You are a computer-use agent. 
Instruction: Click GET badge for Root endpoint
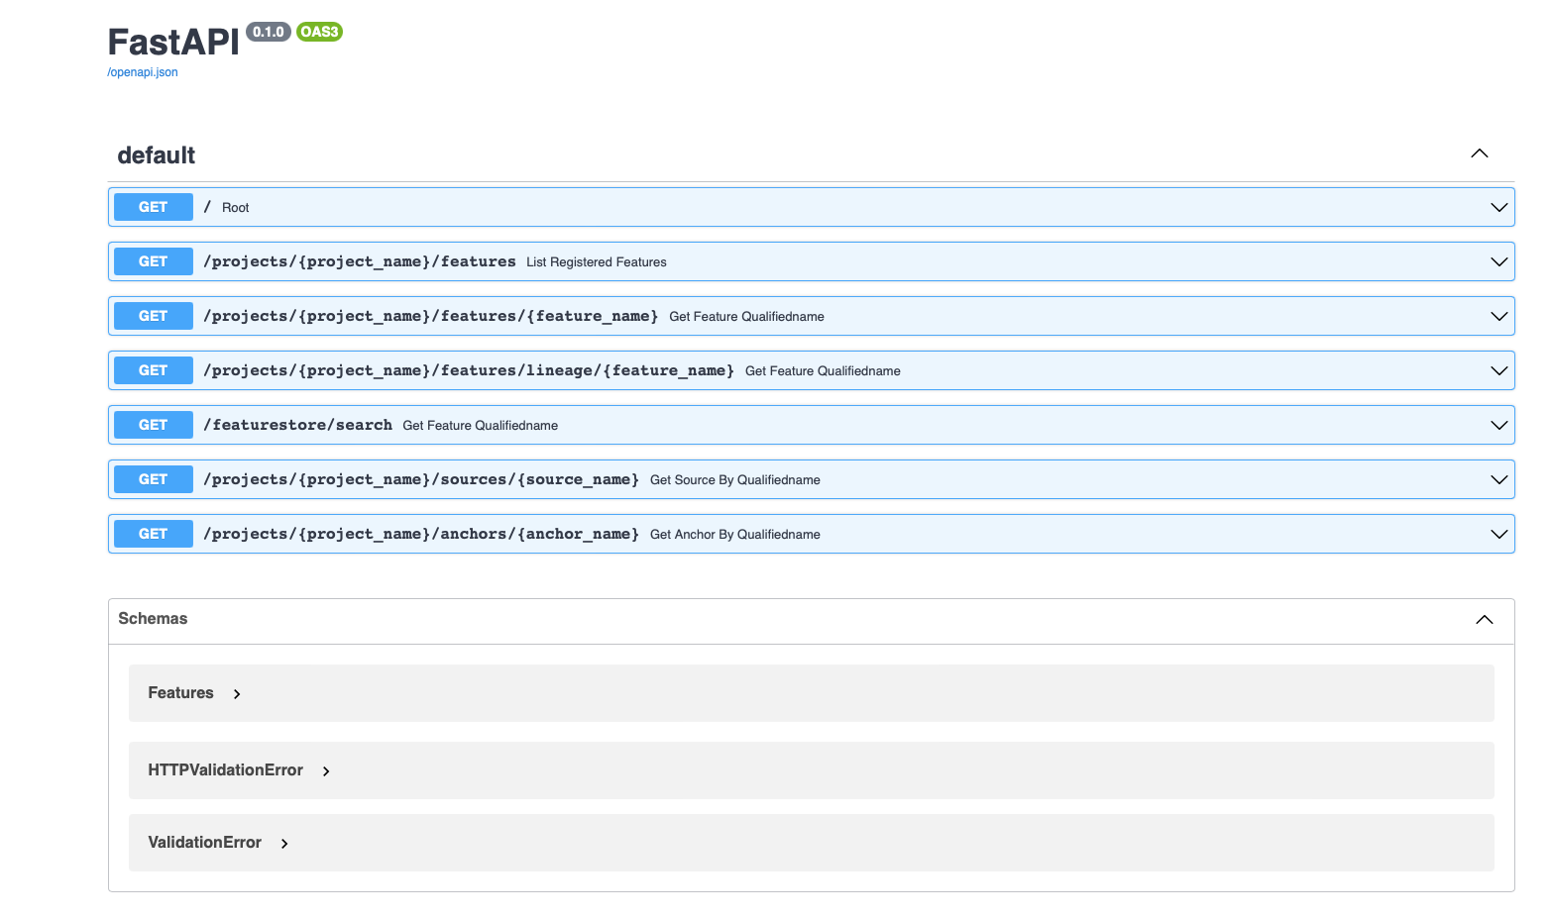[154, 207]
